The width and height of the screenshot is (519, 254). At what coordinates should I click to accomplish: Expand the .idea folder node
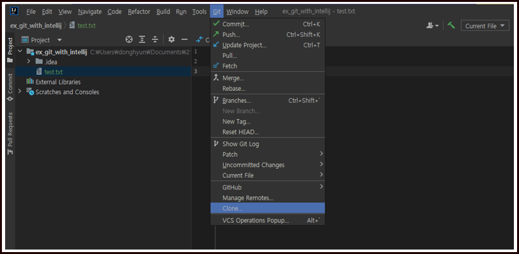point(29,61)
